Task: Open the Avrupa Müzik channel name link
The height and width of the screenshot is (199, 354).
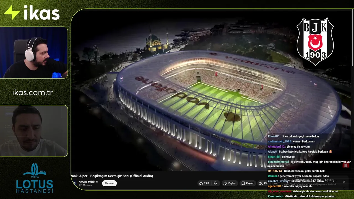Action: [x=87, y=182]
